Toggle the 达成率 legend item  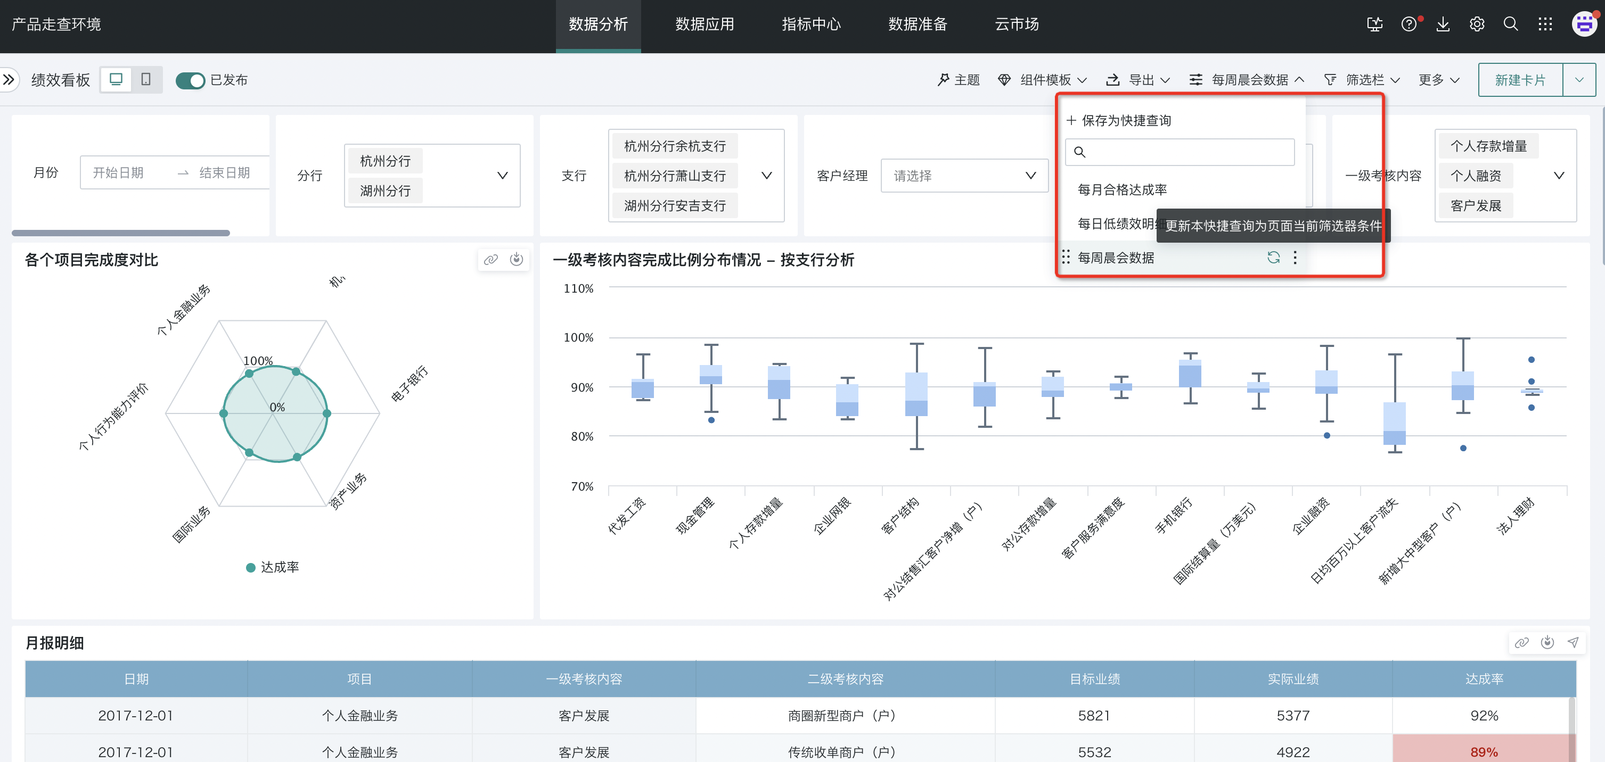point(273,567)
